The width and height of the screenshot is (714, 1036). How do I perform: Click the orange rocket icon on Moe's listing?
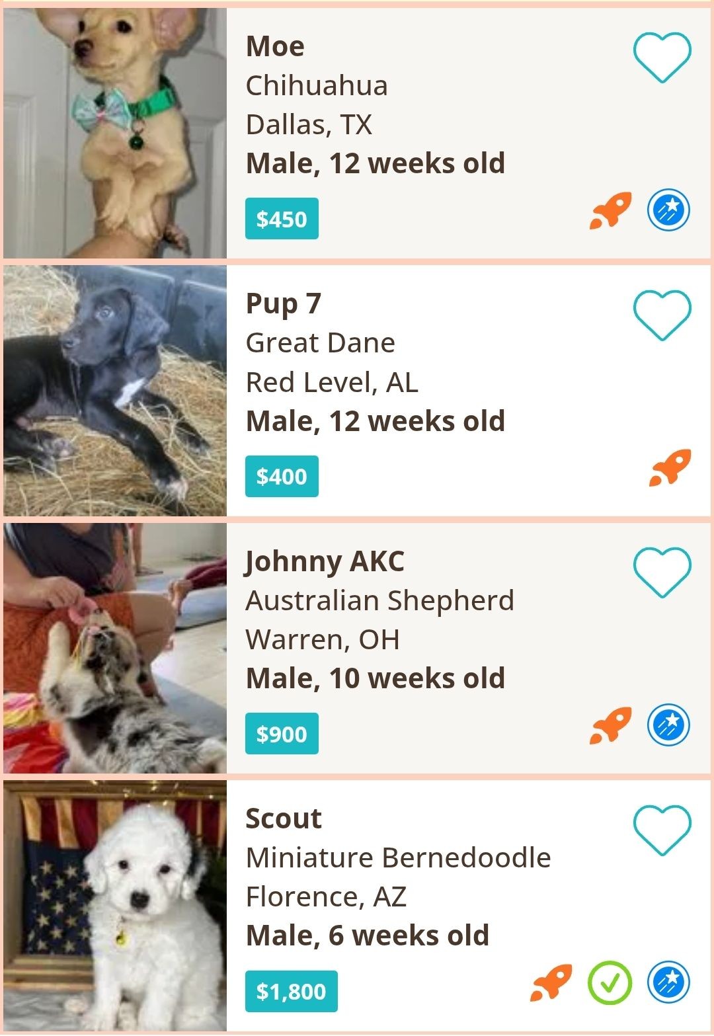coord(610,211)
